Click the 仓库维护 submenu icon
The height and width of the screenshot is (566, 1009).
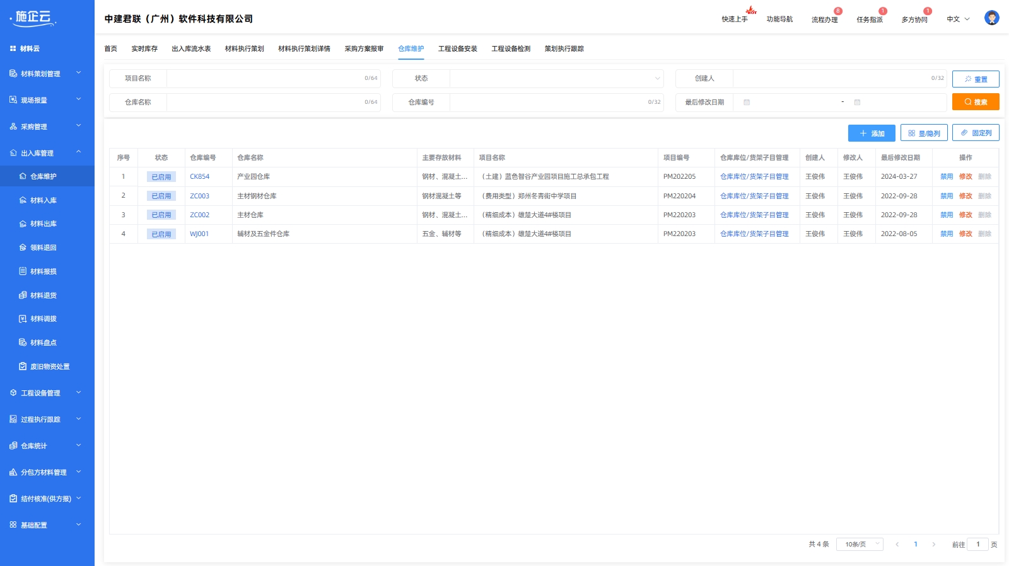tap(23, 176)
